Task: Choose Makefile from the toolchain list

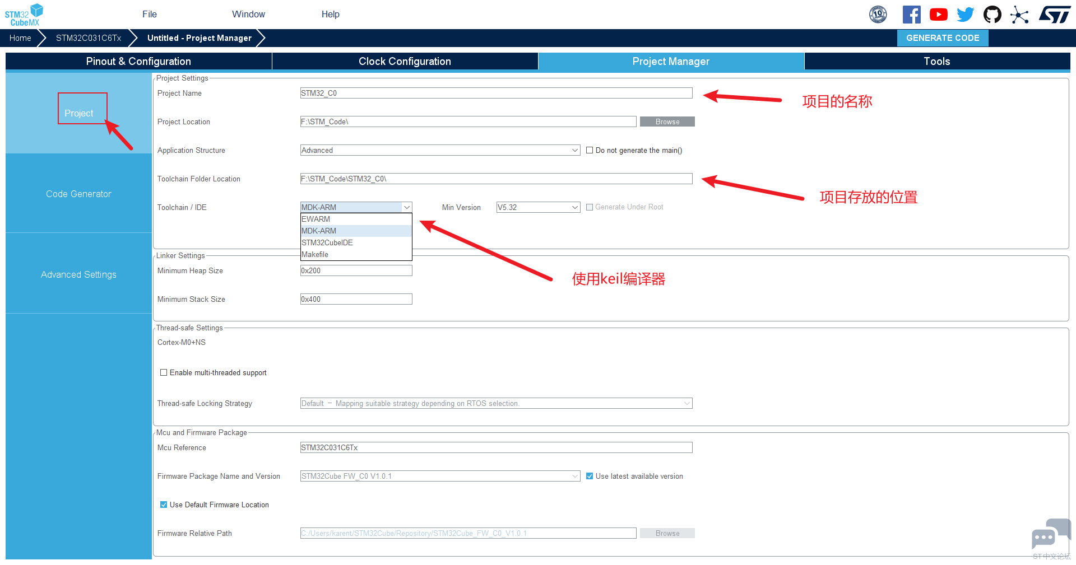Action: [356, 254]
